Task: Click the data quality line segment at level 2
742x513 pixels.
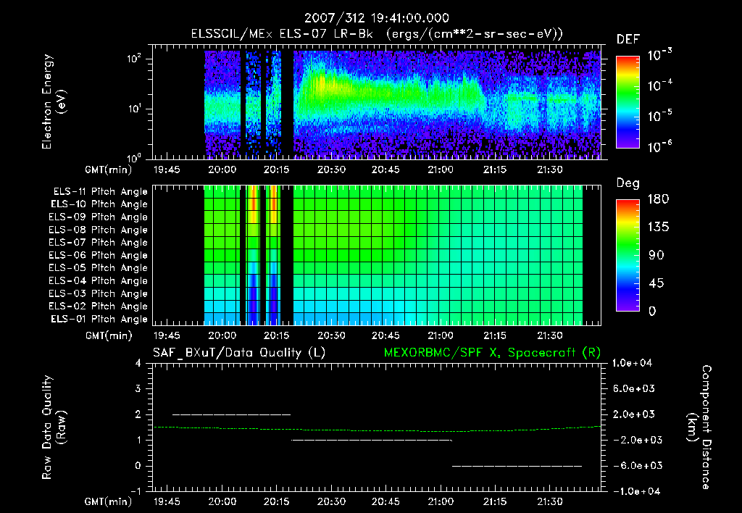Action: point(231,414)
